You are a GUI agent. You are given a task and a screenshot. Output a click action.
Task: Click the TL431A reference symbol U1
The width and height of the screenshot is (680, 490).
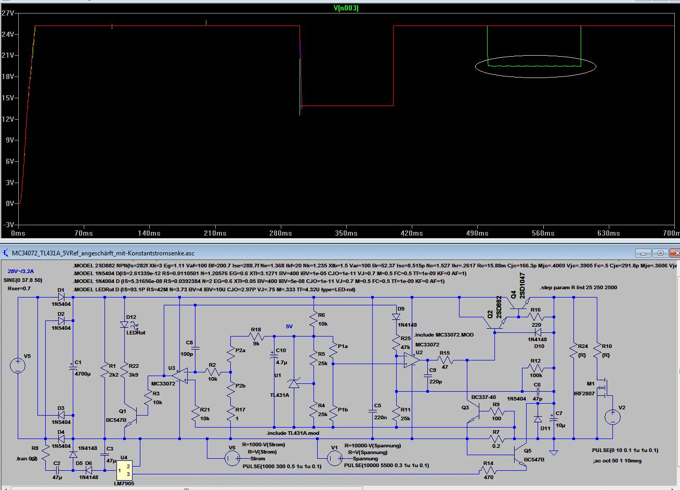[294, 384]
